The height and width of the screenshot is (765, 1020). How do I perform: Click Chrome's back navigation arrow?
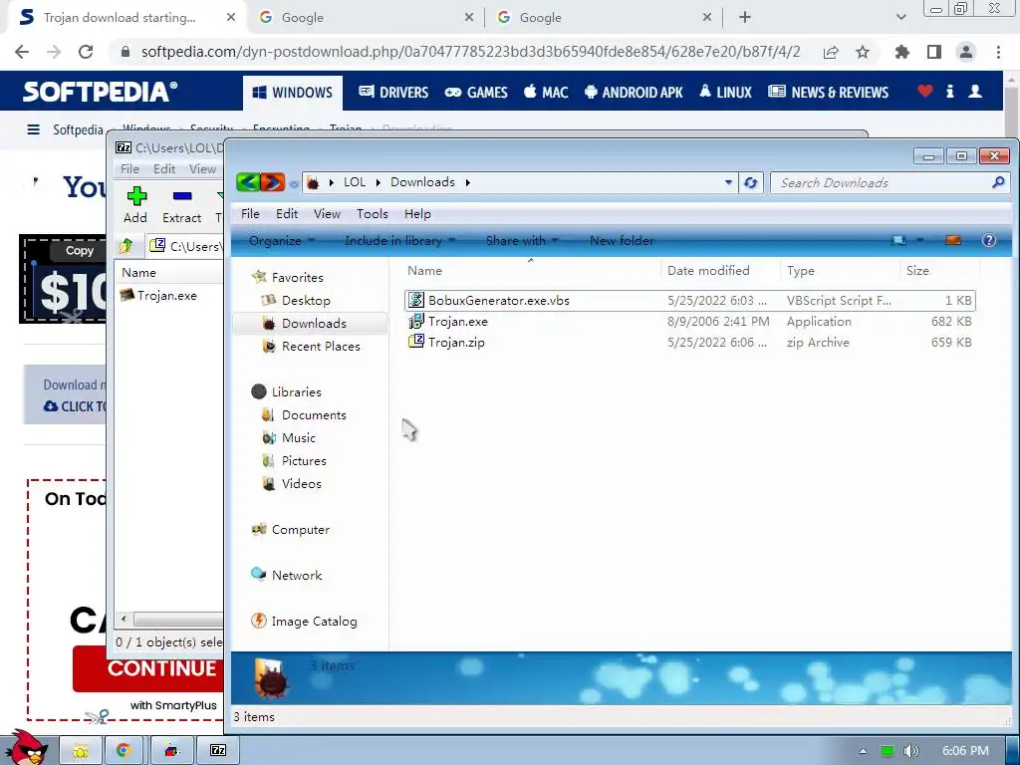(22, 52)
